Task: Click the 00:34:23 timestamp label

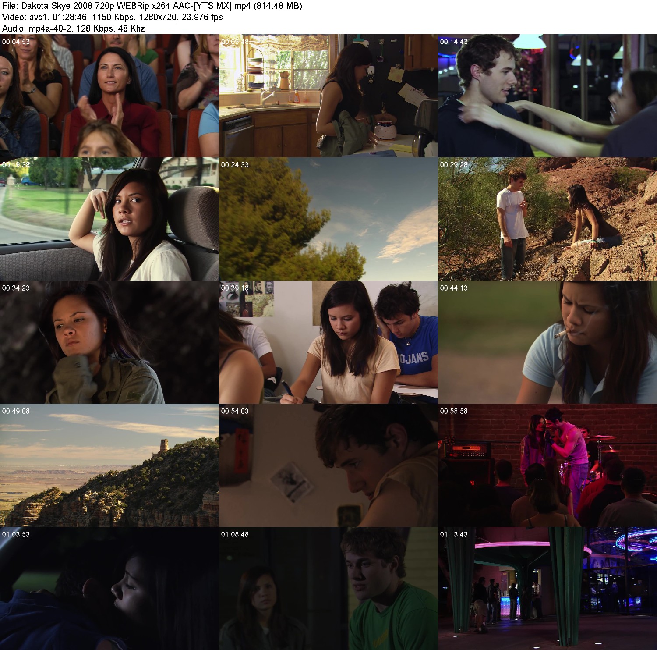Action: 16,288
